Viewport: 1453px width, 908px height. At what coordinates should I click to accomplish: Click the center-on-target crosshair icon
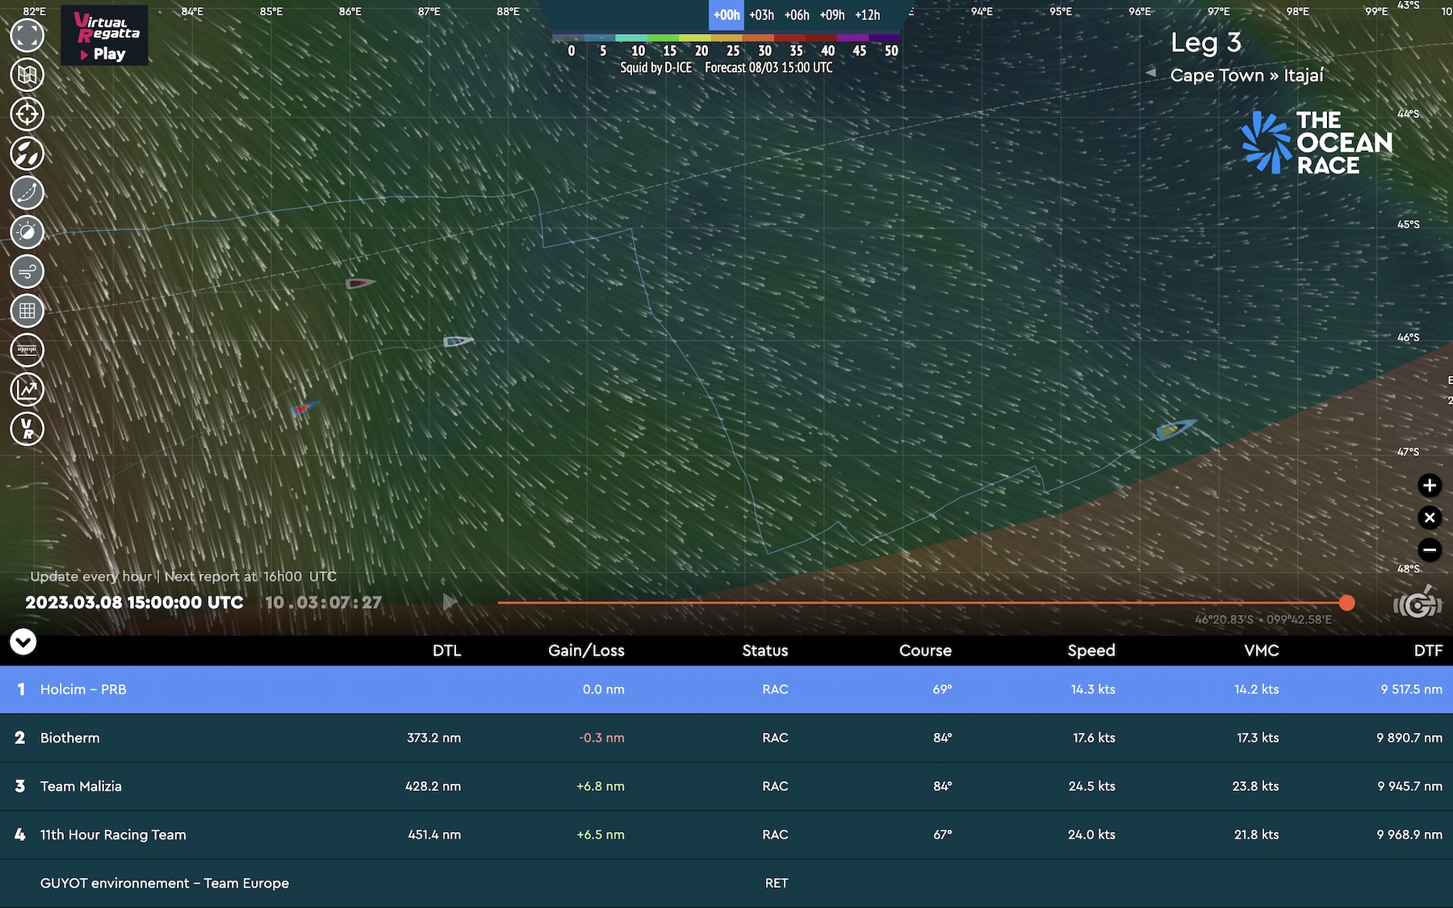[27, 114]
